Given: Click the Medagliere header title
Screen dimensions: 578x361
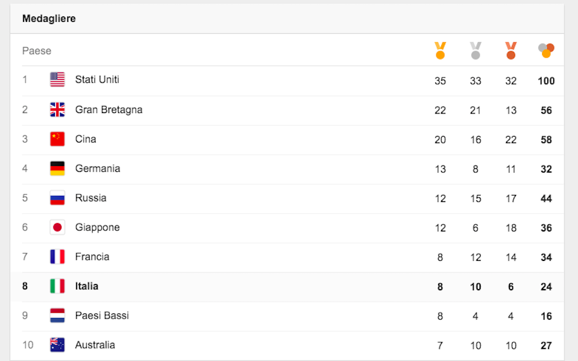Looking at the screenshot, I should pyautogui.click(x=49, y=19).
